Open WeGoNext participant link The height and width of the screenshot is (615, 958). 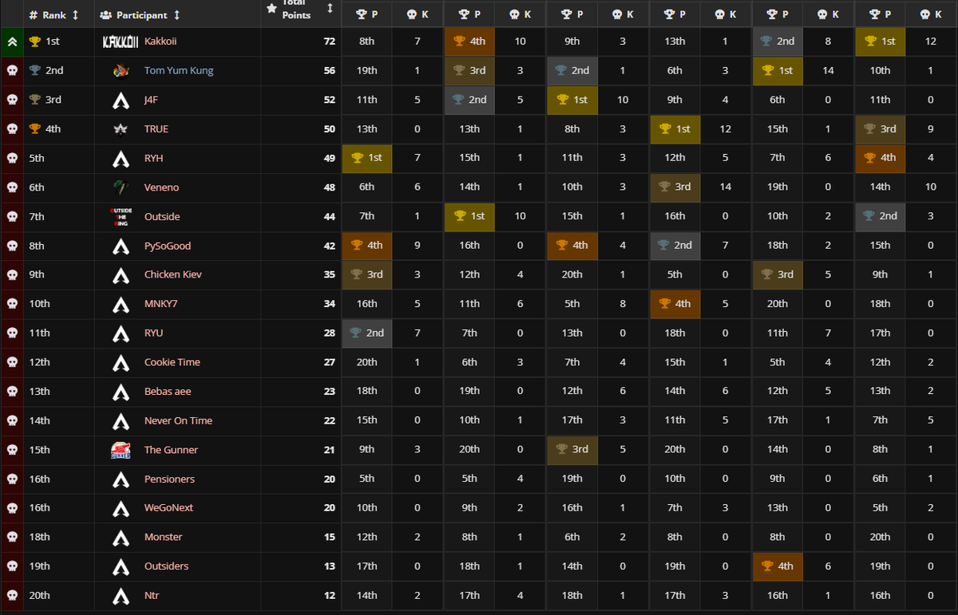[x=168, y=508]
